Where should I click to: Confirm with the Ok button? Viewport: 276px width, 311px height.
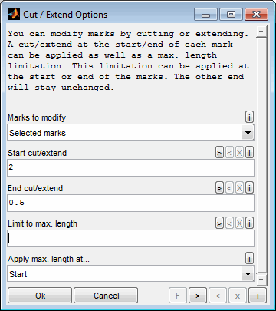pyautogui.click(x=40, y=296)
